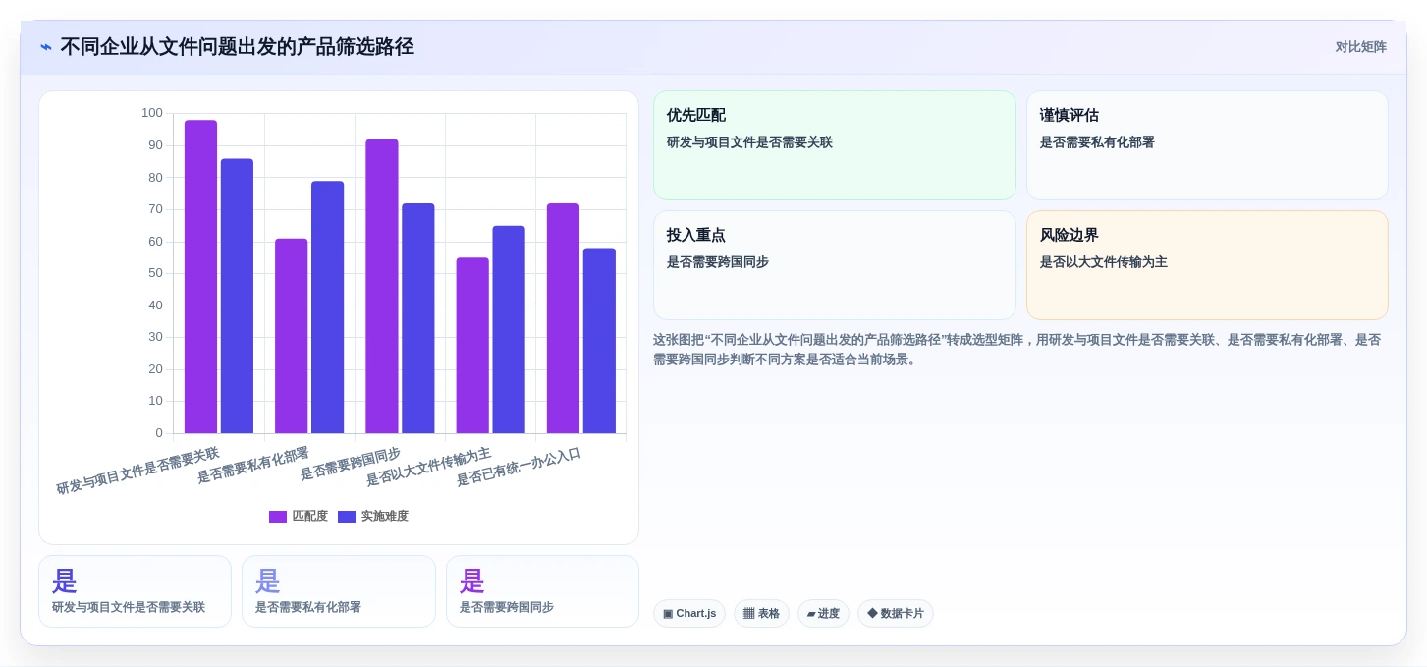The height and width of the screenshot is (667, 1427).
Task: Select the 投入重点 matrix card
Action: coord(834,265)
